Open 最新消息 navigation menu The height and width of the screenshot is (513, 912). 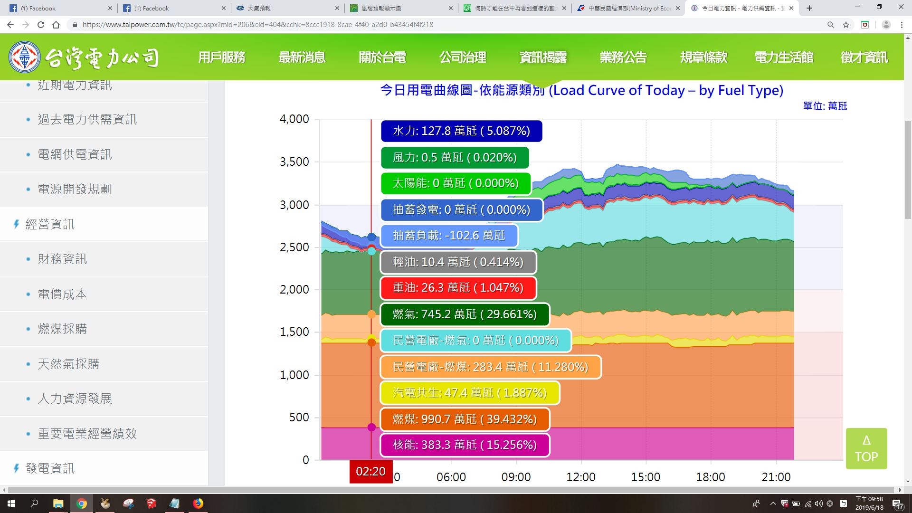302,57
